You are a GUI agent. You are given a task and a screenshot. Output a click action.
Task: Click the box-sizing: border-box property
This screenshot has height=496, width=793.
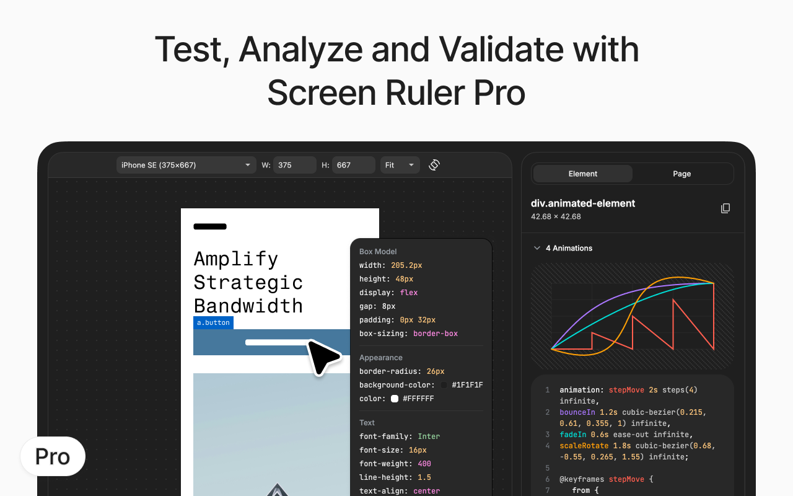click(x=409, y=334)
